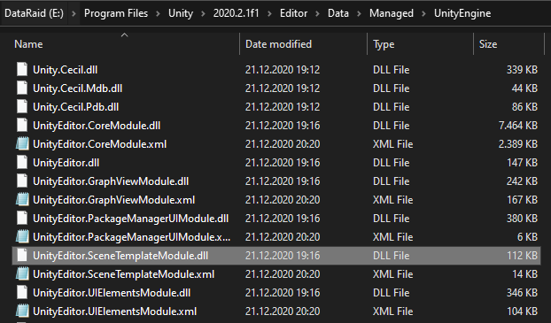This screenshot has height=323, width=551.
Task: Navigate to Program Files breadcrumb
Action: pyautogui.click(x=116, y=13)
